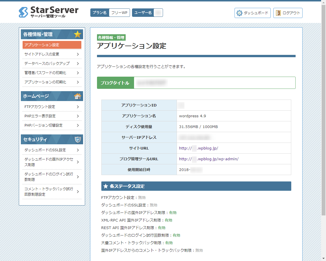The image size is (326, 261).
Task: Click the star icon in 各種情報・管理 header
Action: (77, 34)
